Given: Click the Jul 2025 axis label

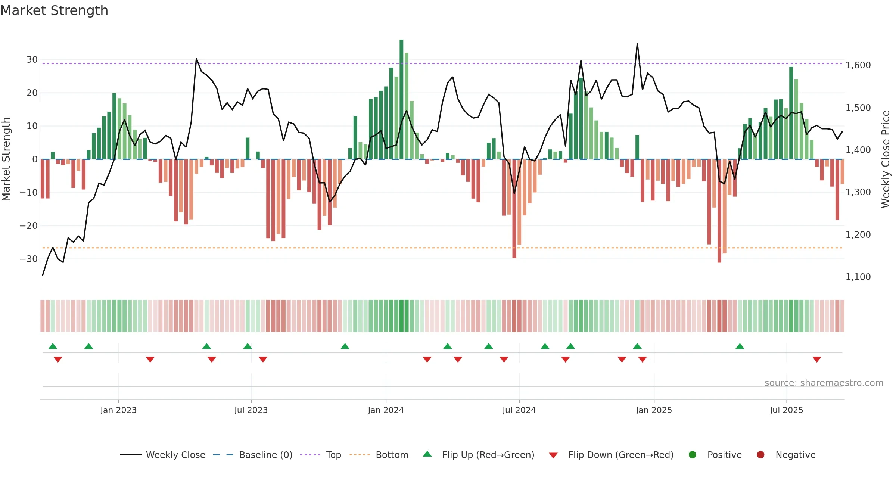Looking at the screenshot, I should pos(786,410).
